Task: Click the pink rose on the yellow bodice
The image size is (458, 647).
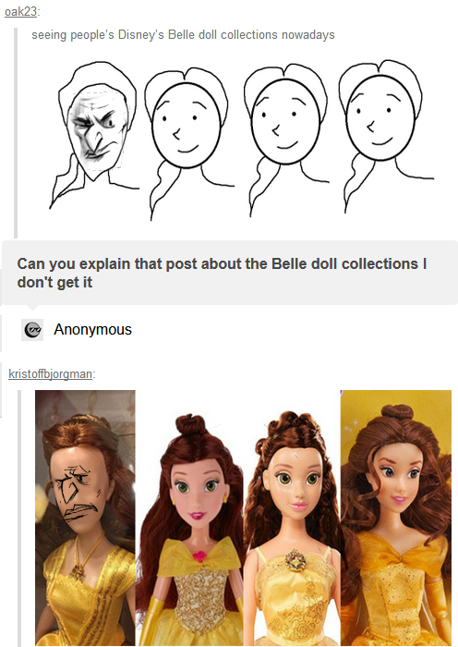Action: coord(199,556)
